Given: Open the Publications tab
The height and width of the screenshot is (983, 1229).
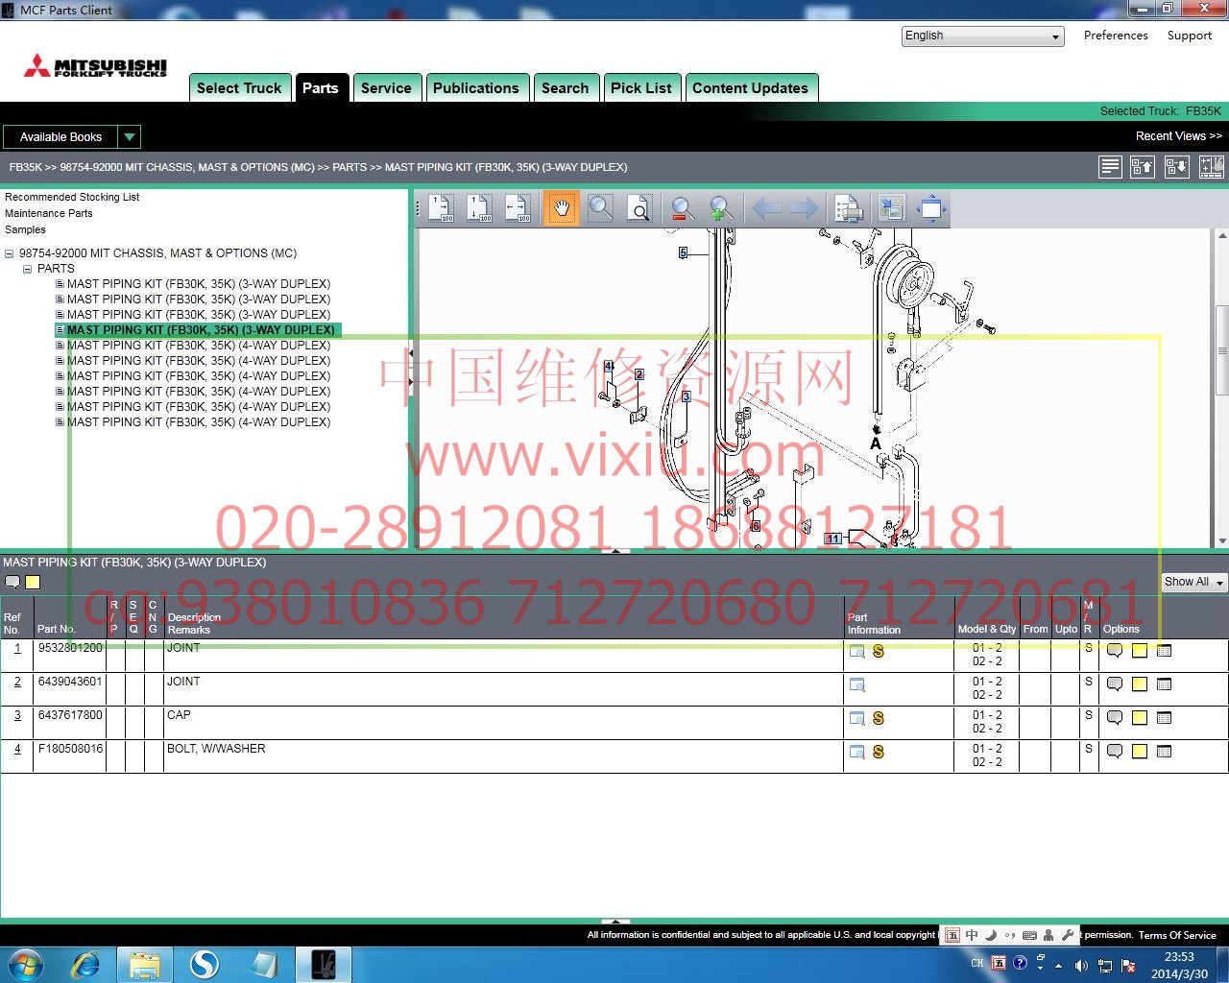Looking at the screenshot, I should tap(475, 88).
